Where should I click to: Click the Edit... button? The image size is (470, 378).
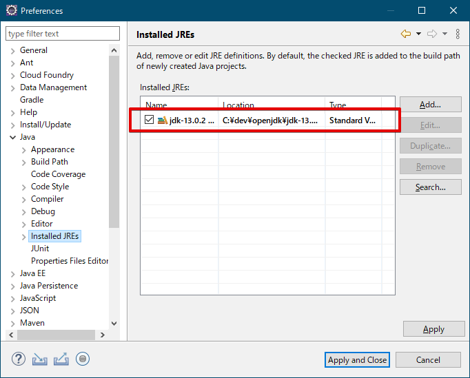click(x=431, y=125)
